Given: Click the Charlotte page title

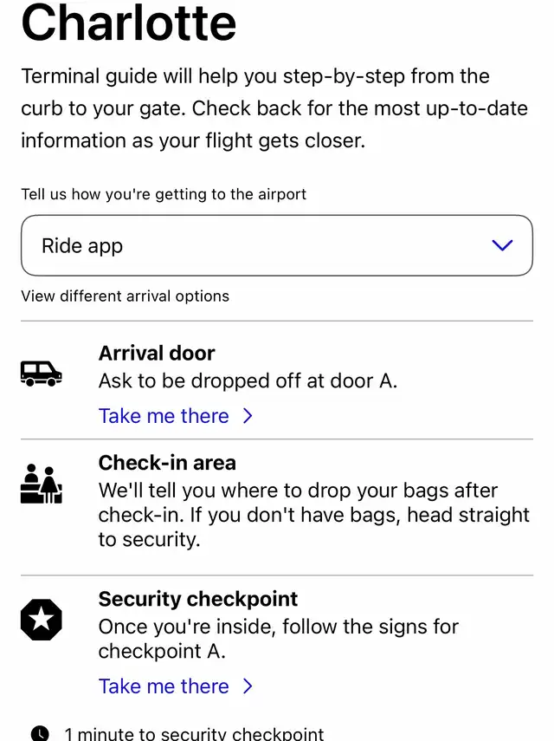Looking at the screenshot, I should [x=129, y=23].
